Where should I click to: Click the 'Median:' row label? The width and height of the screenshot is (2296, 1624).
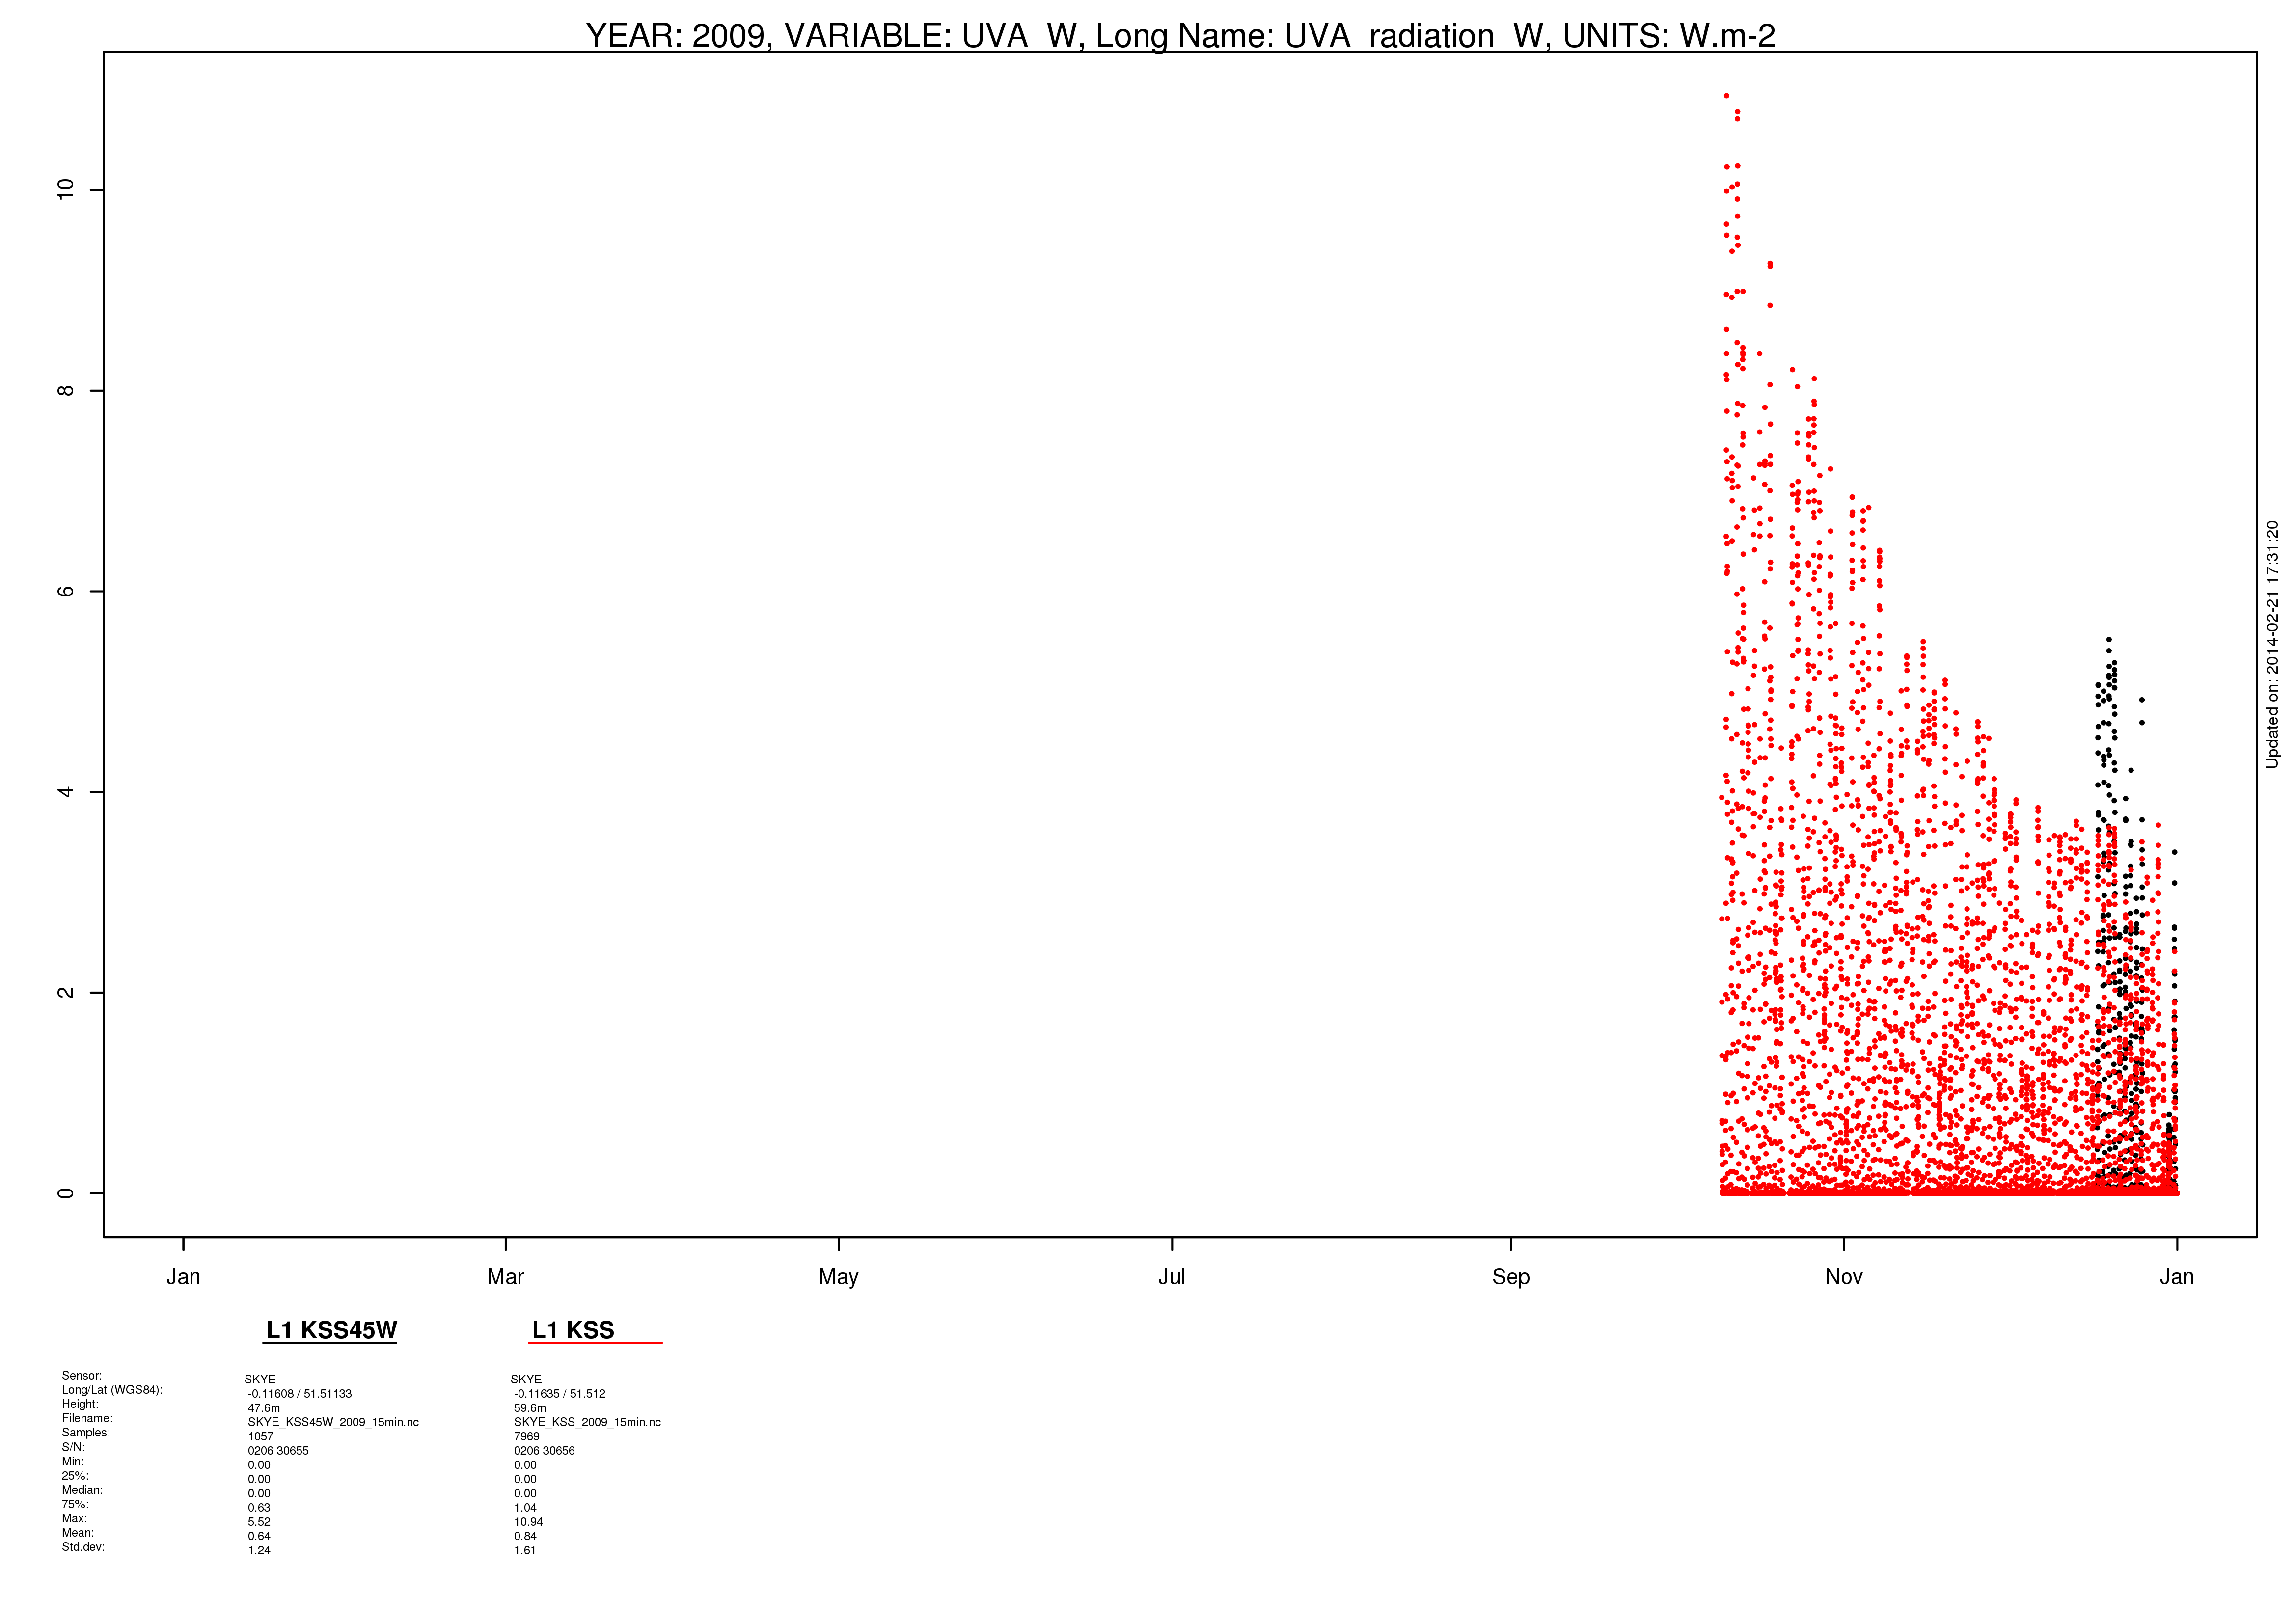point(82,1490)
